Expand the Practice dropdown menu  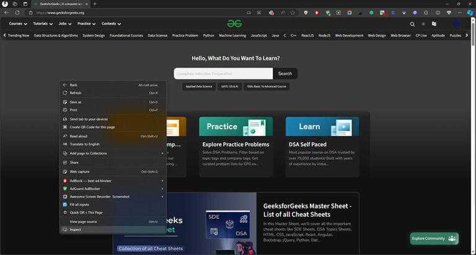(87, 24)
